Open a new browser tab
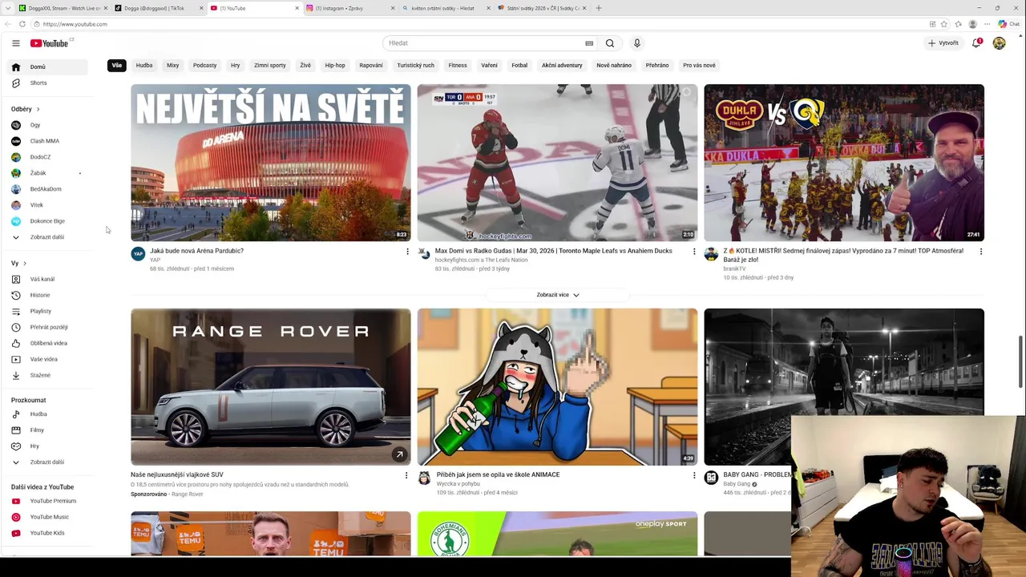This screenshot has width=1026, height=577. click(x=599, y=8)
